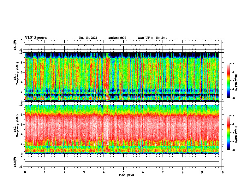Click time-axis tick label "1"
This screenshot has width=250, height=193.
coord(45,172)
